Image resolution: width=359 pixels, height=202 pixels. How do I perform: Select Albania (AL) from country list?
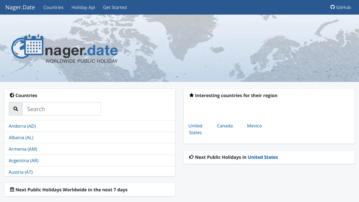point(21,137)
